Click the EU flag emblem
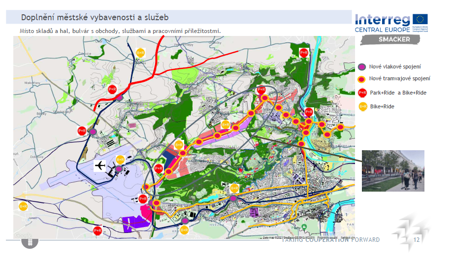The height and width of the screenshot is (265, 453). 420,19
